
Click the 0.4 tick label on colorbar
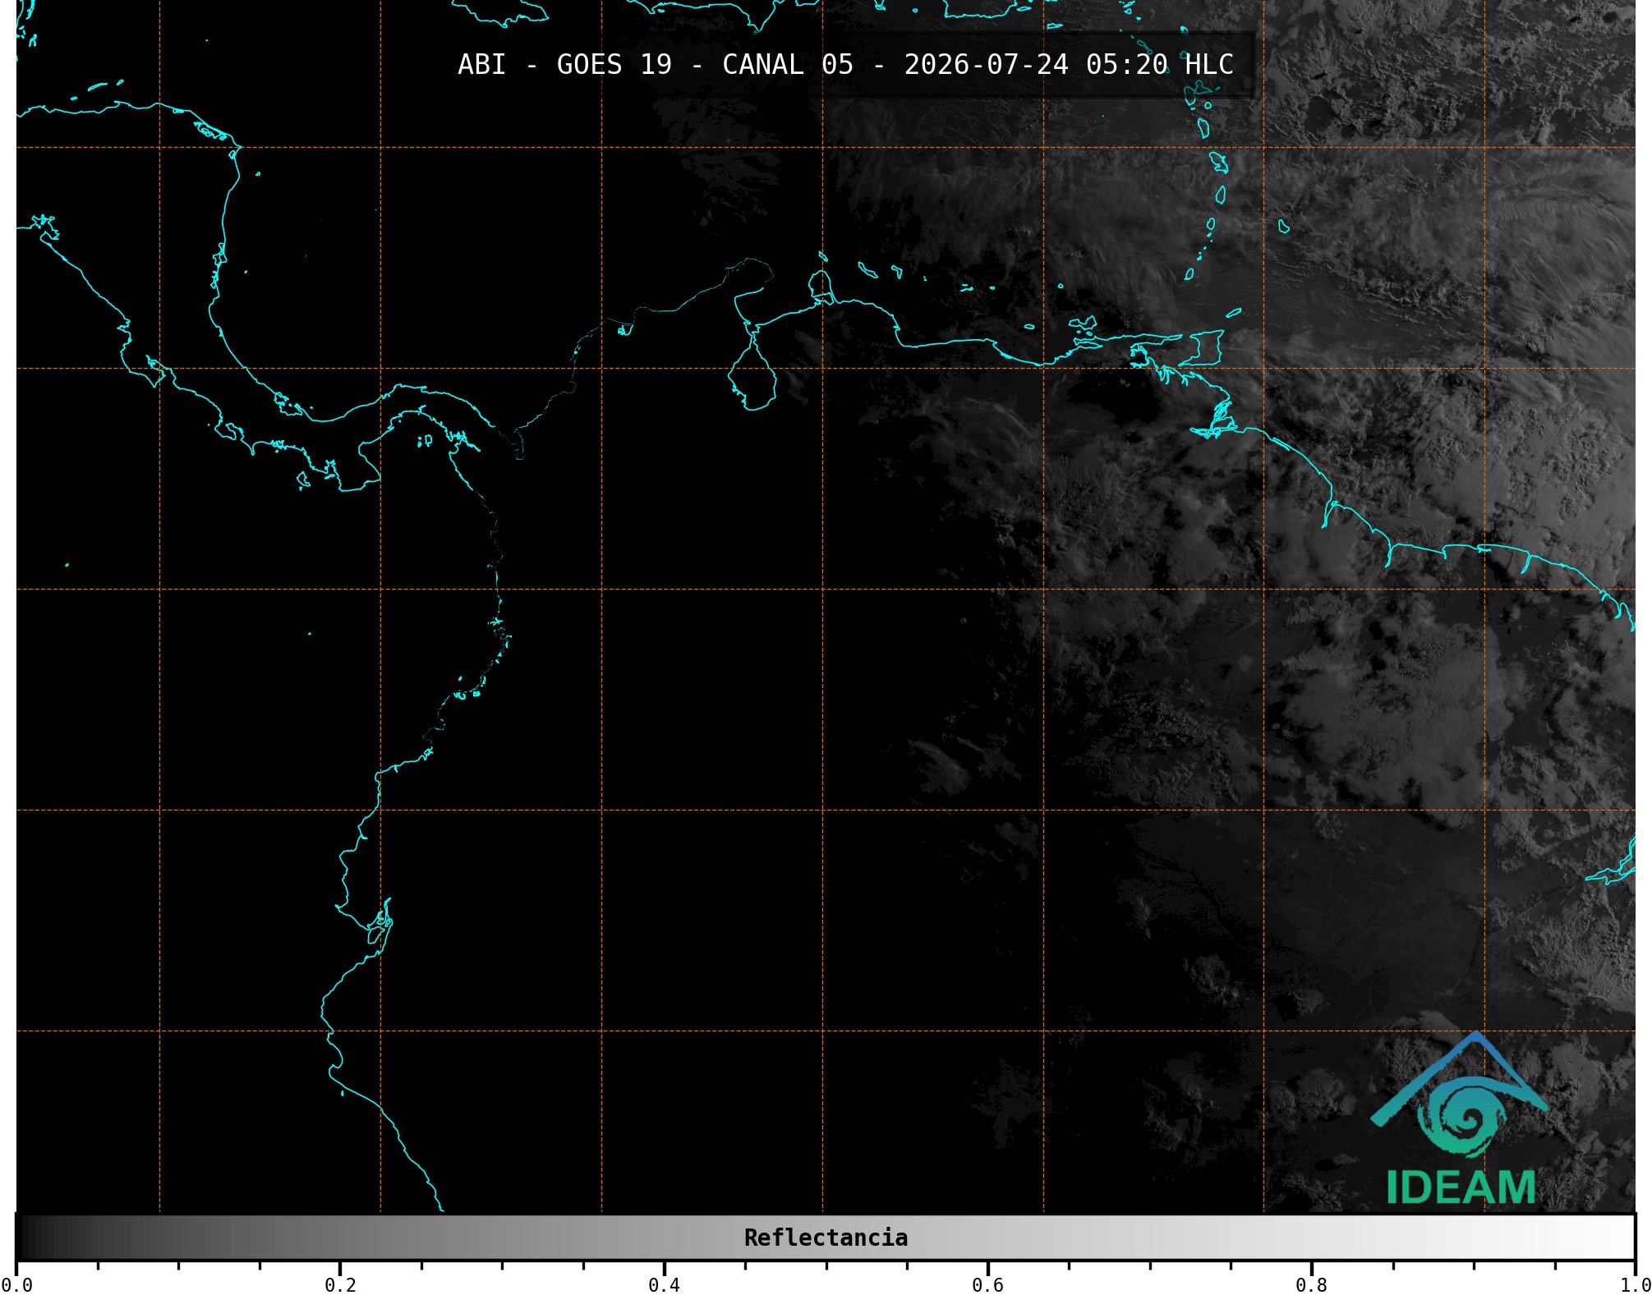(664, 1285)
